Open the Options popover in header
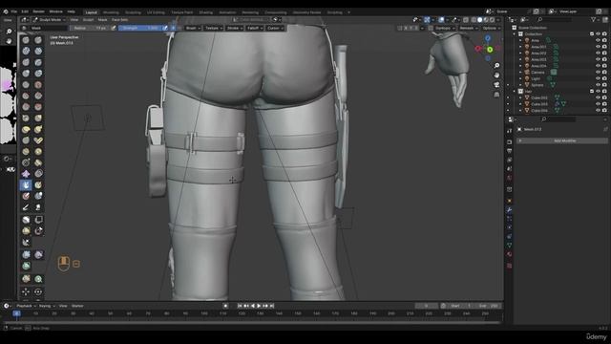Image resolution: width=611 pixels, height=344 pixels. click(491, 28)
